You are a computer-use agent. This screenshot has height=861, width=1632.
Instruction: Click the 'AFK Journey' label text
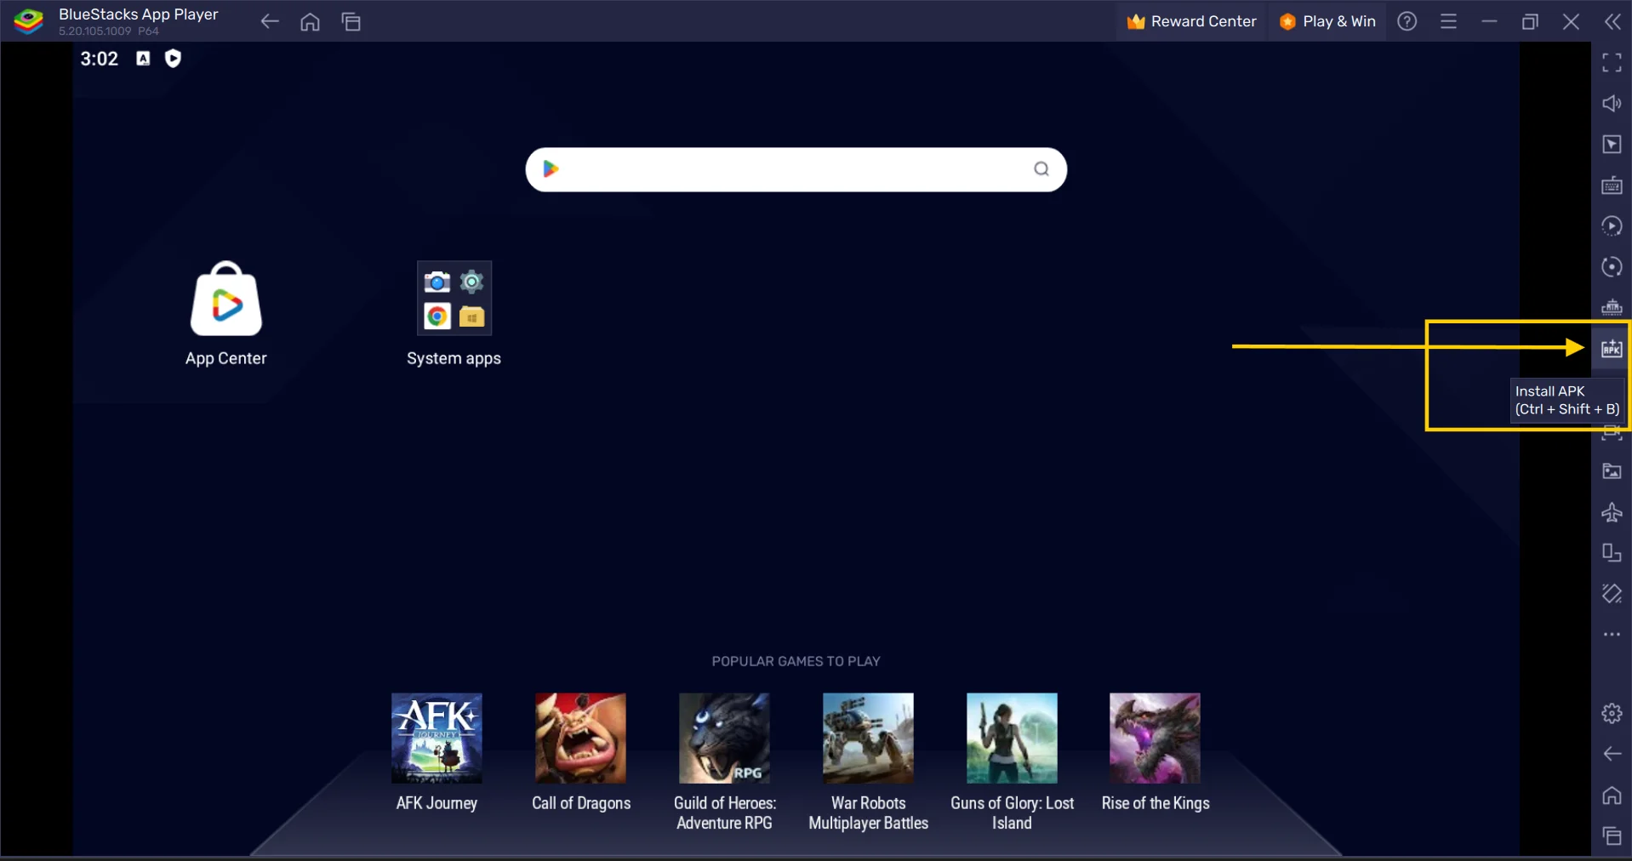click(437, 803)
